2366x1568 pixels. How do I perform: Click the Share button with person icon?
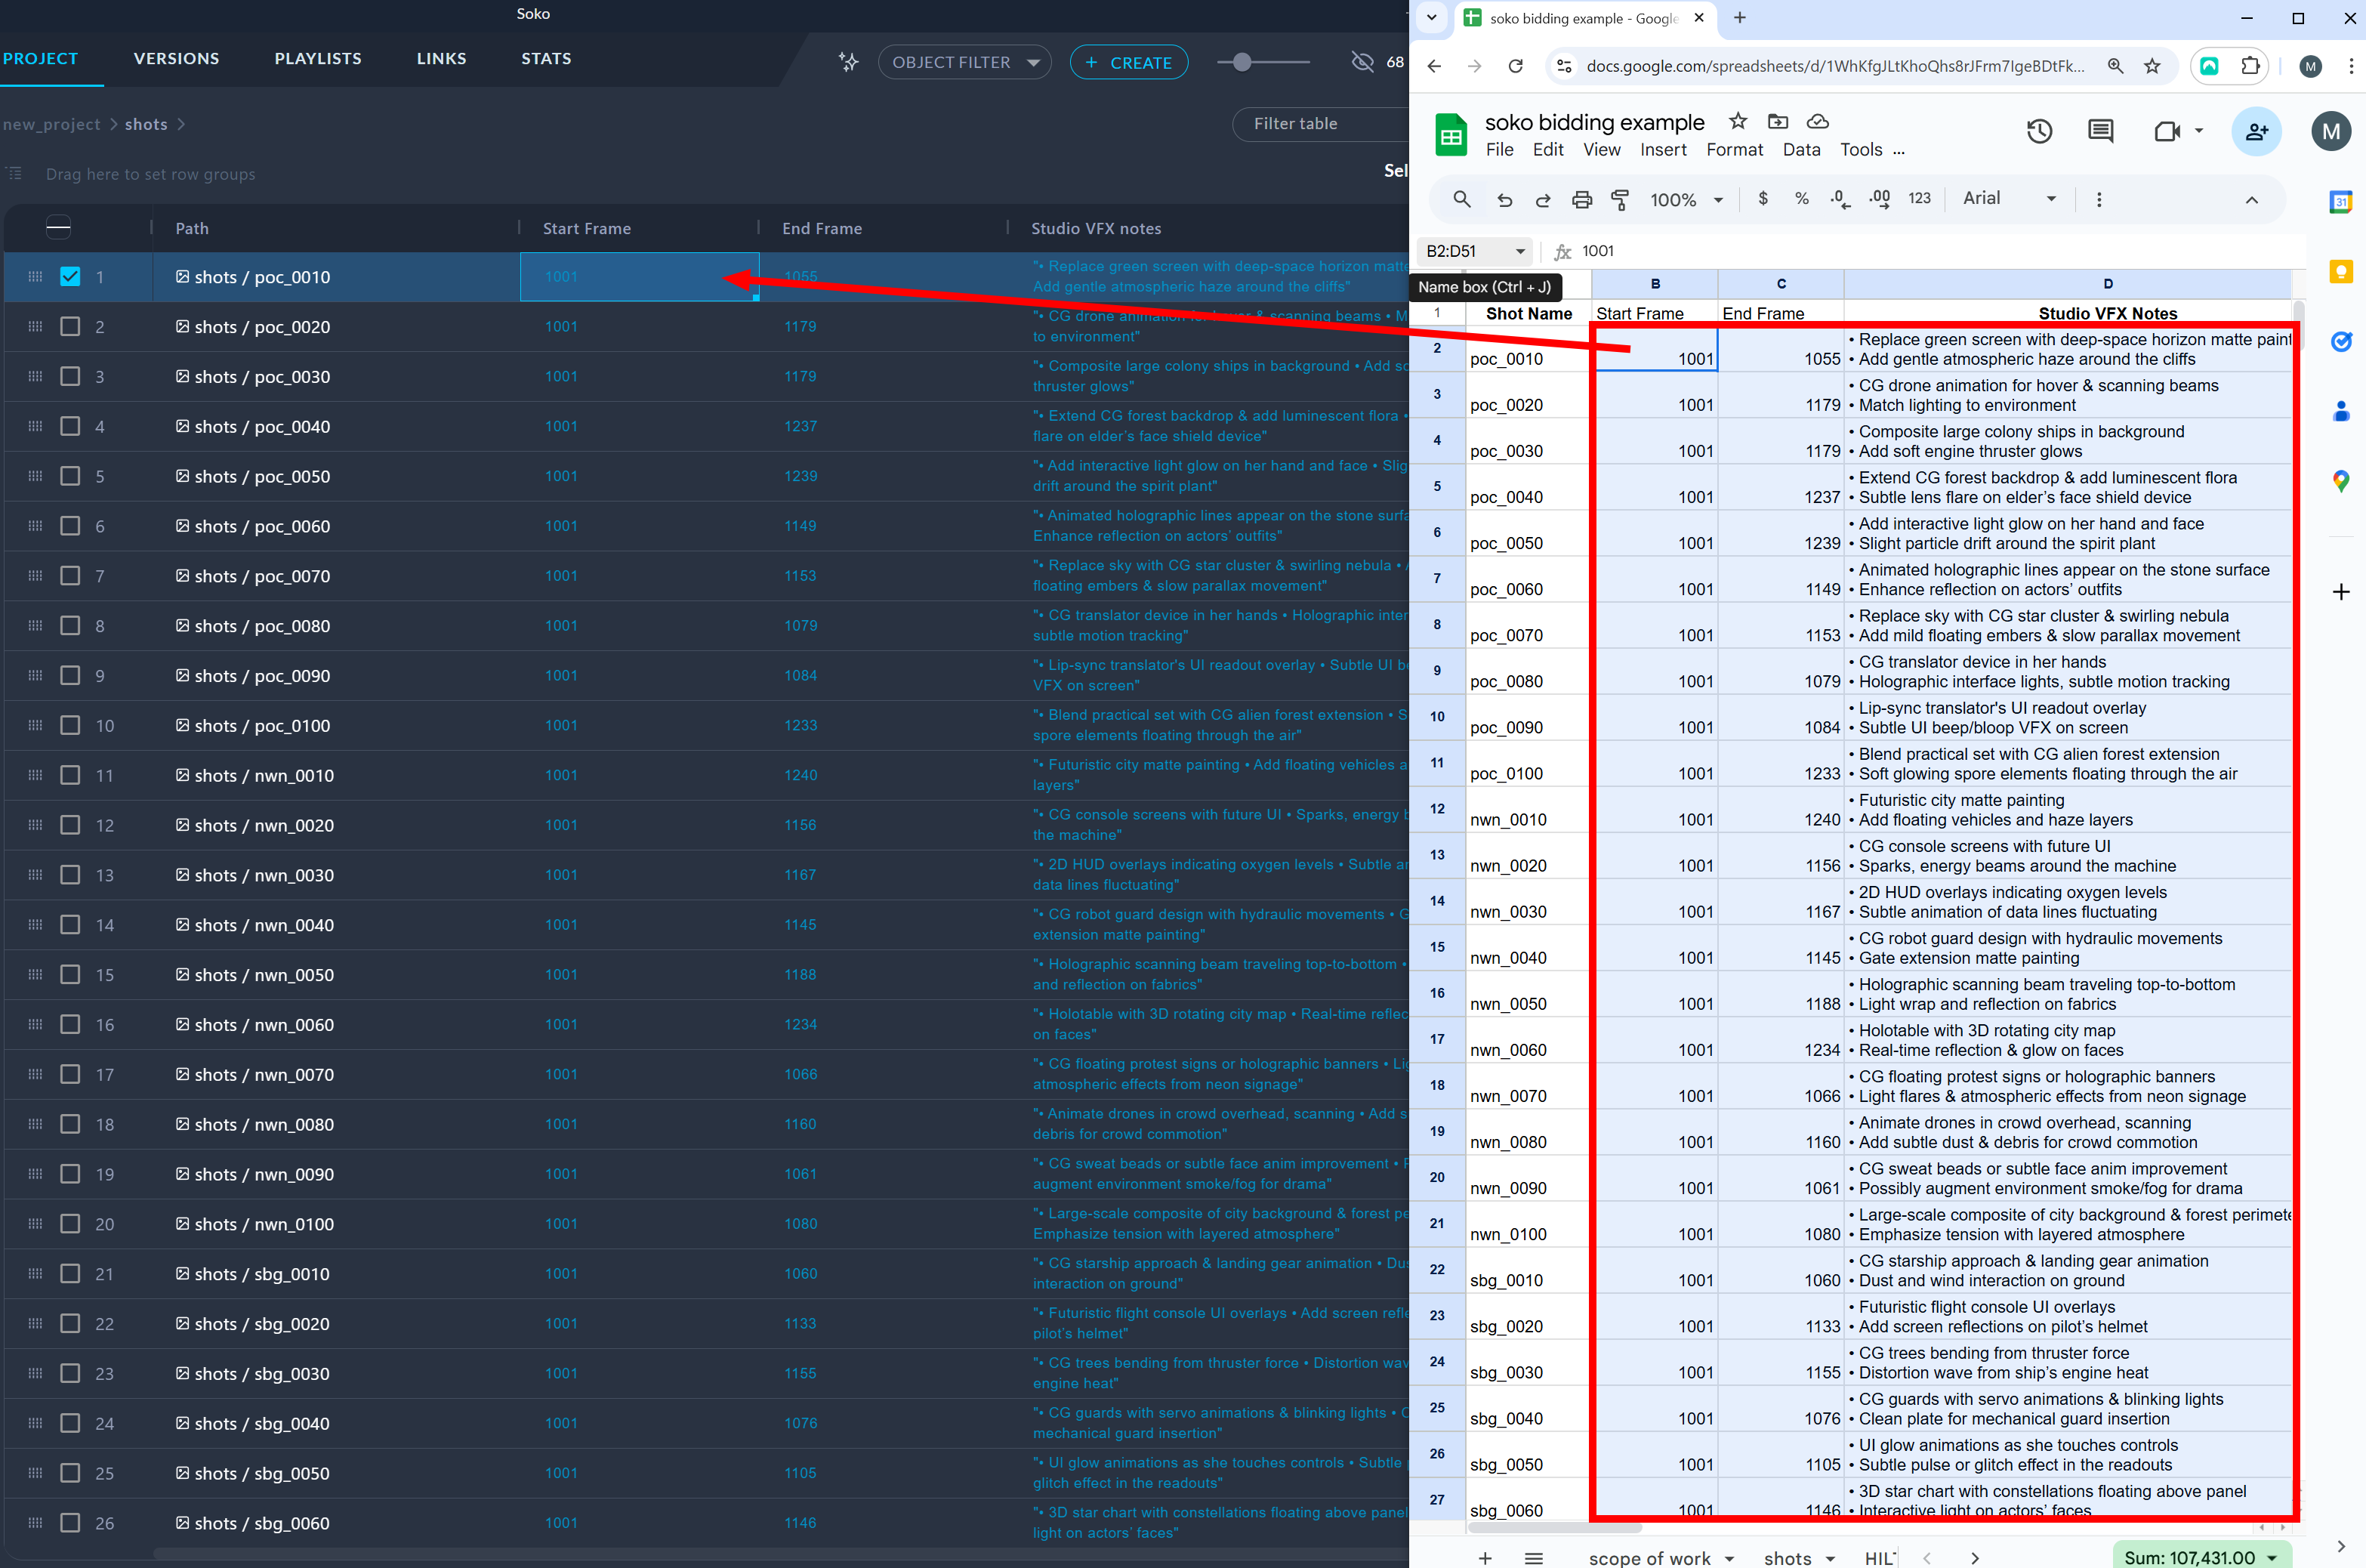[x=2256, y=131]
